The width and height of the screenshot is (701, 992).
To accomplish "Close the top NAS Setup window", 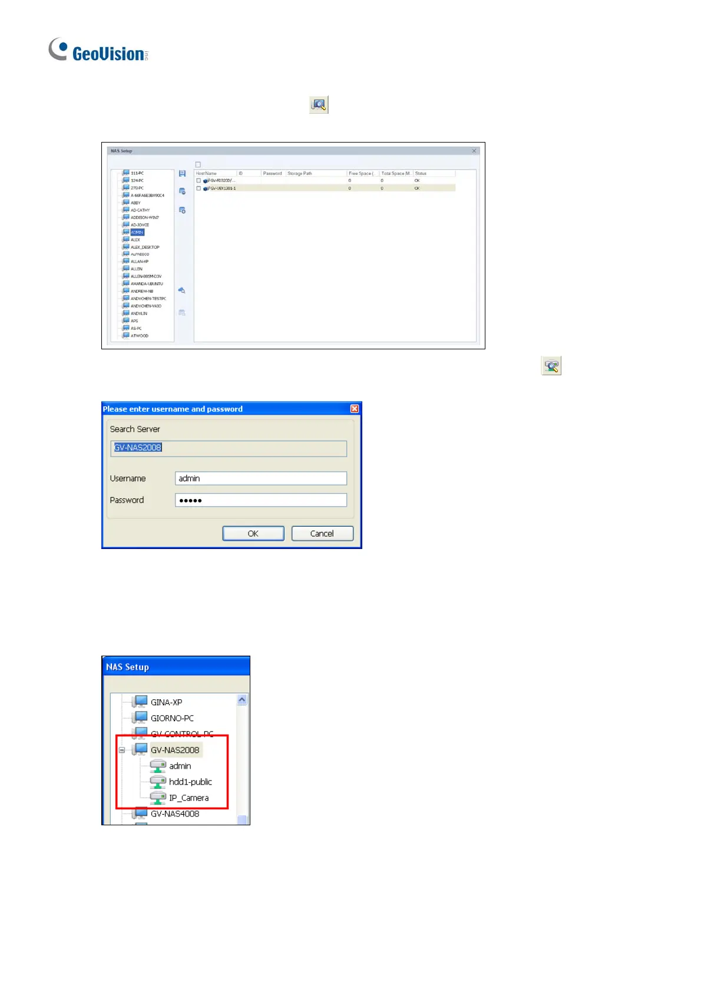I will (x=474, y=151).
